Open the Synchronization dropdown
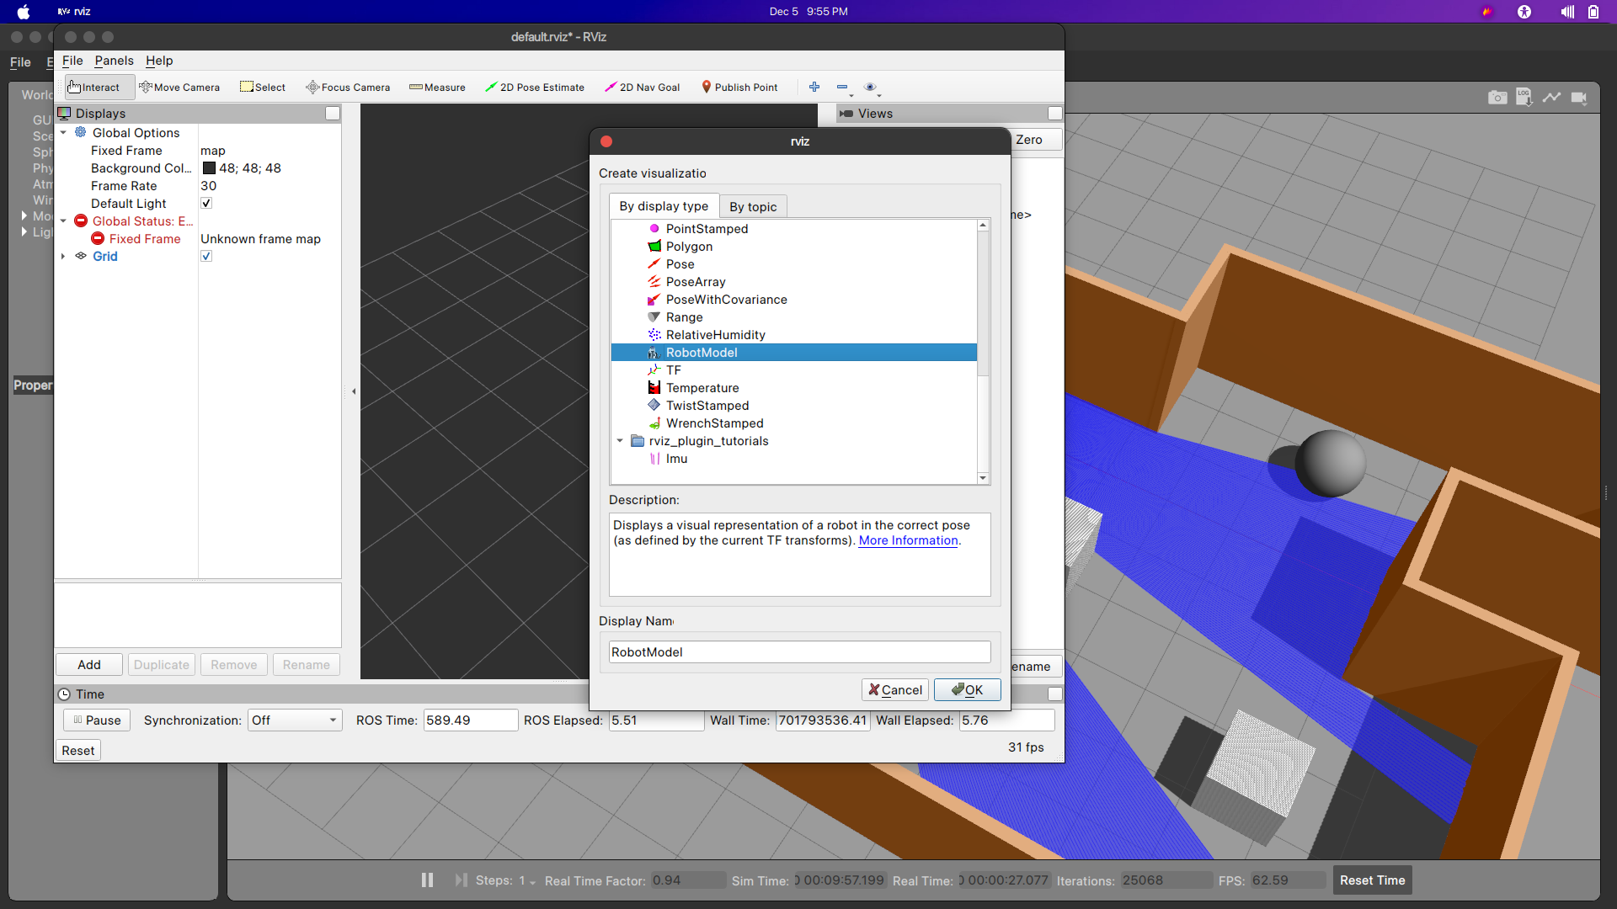1617x909 pixels. (x=295, y=720)
